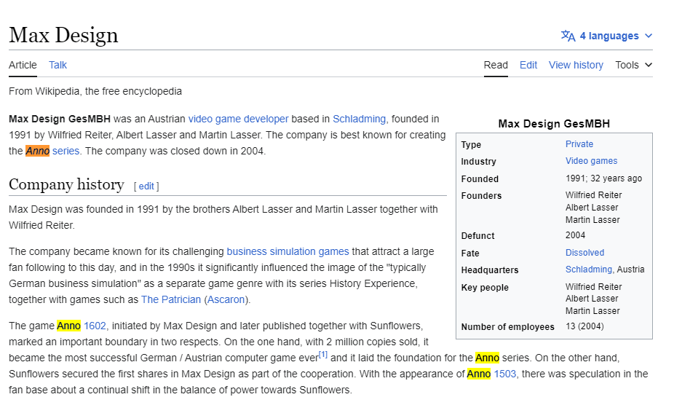Edit the Company history section
Screen dimensions: 674x397
click(x=146, y=186)
